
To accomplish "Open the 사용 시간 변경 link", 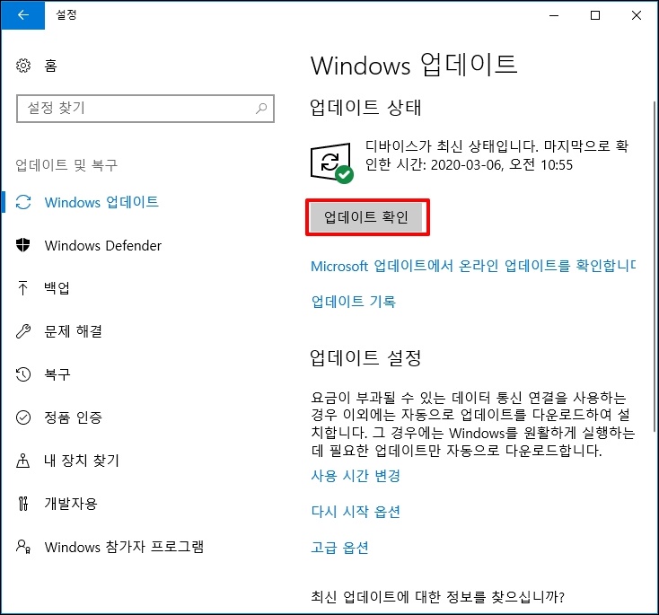I will point(356,476).
